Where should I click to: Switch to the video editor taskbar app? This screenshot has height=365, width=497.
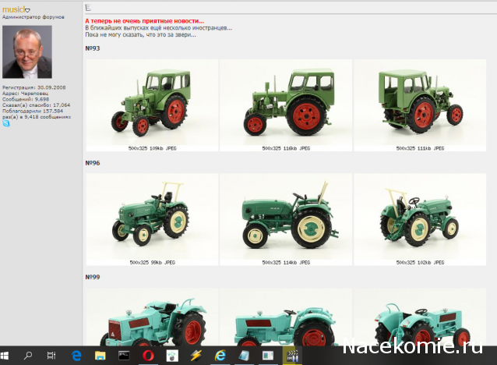292,356
